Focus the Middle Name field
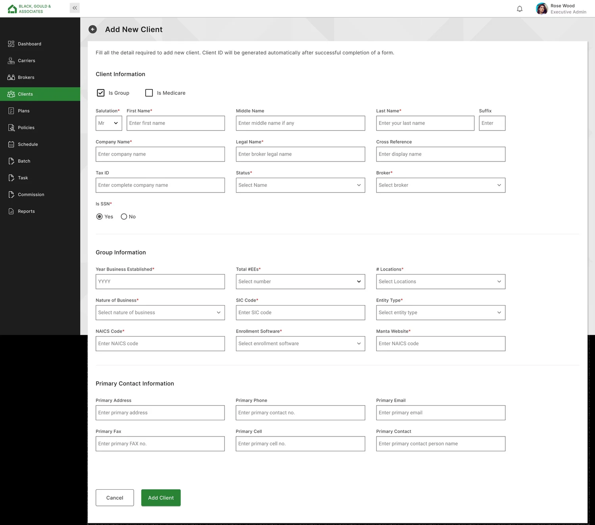 [300, 123]
